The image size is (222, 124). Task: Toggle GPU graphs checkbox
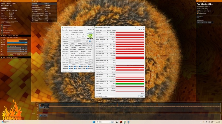(2, 33)
